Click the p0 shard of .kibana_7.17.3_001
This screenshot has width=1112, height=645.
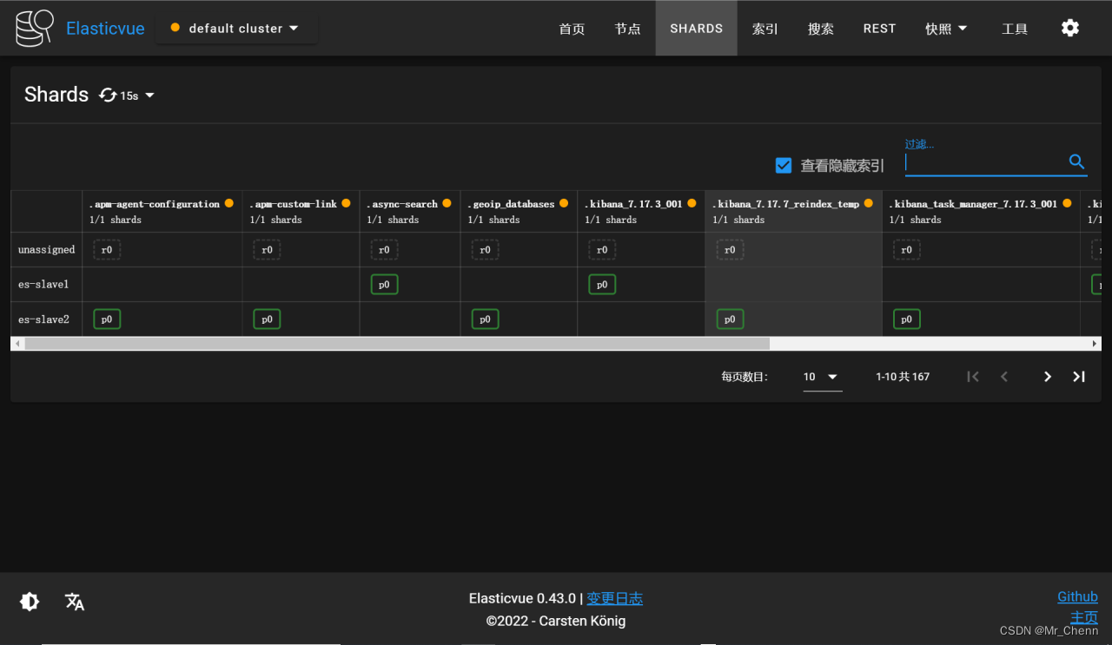click(x=602, y=285)
